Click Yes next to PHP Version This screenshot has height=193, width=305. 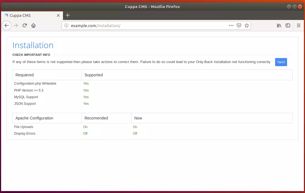click(x=86, y=90)
